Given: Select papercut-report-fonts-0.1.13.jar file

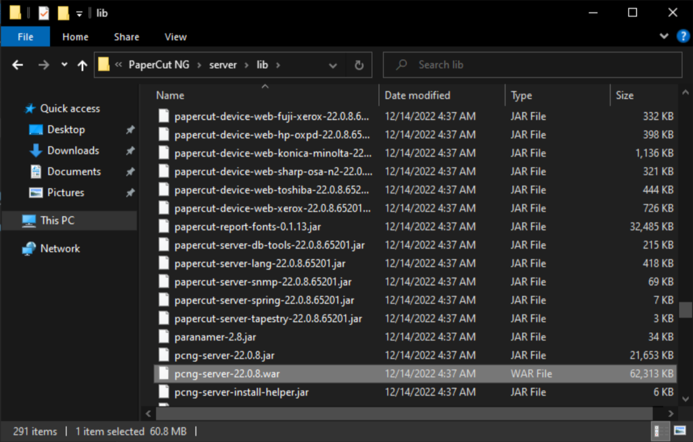Looking at the screenshot, I should coord(415,227).
